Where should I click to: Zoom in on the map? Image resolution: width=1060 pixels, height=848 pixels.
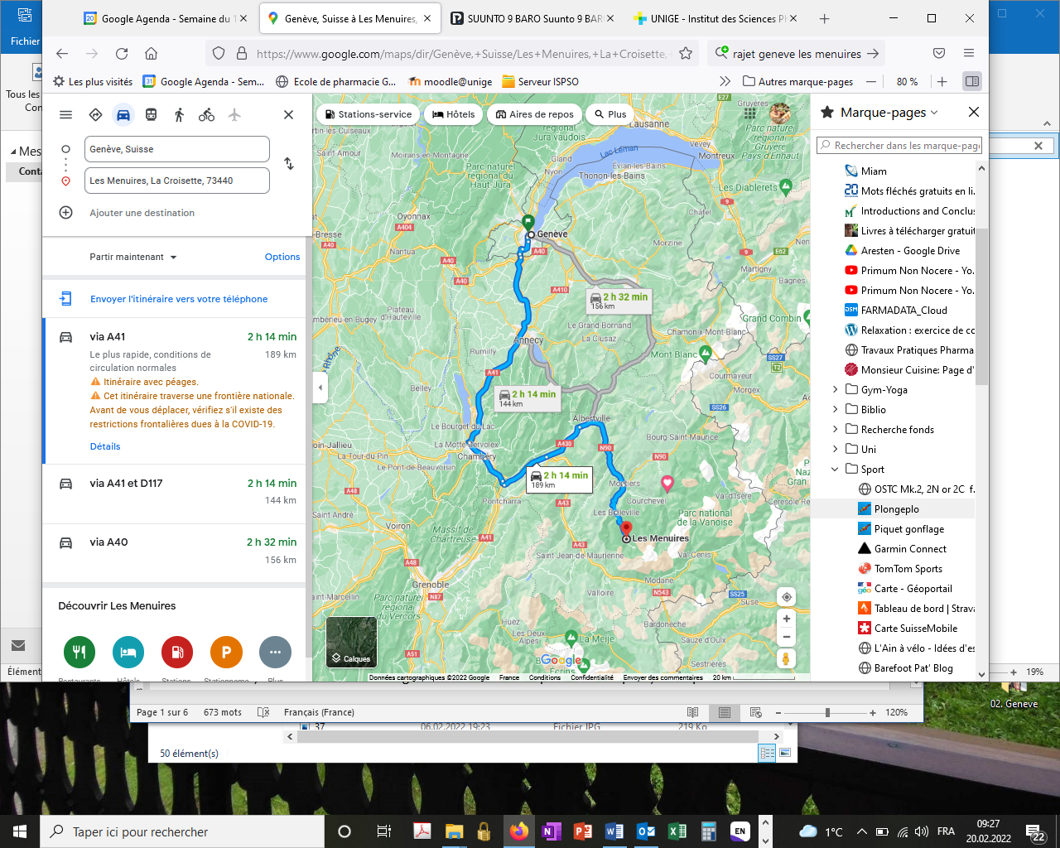coord(787,618)
